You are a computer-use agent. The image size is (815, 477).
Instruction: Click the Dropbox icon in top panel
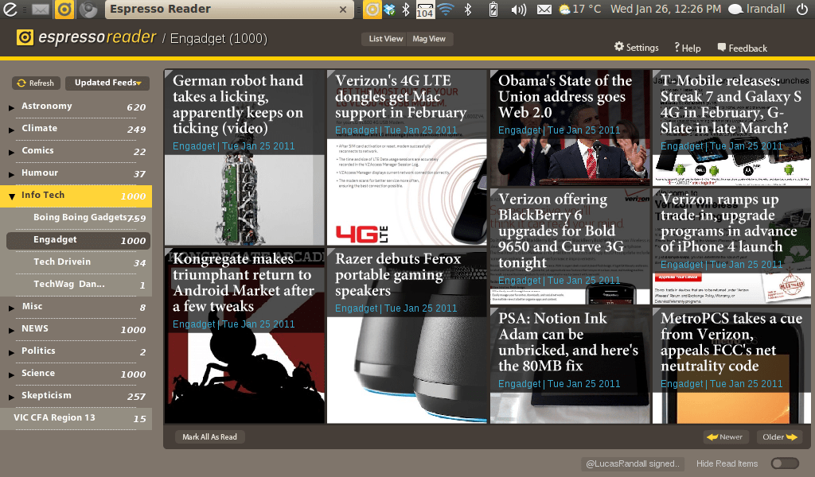pyautogui.click(x=389, y=10)
